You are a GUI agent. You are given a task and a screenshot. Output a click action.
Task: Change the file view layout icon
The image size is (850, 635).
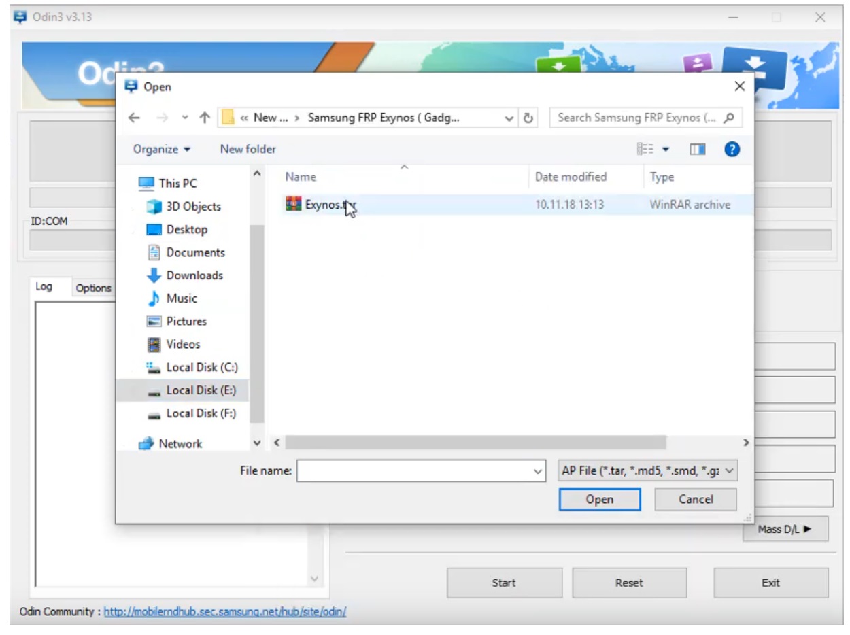point(645,149)
